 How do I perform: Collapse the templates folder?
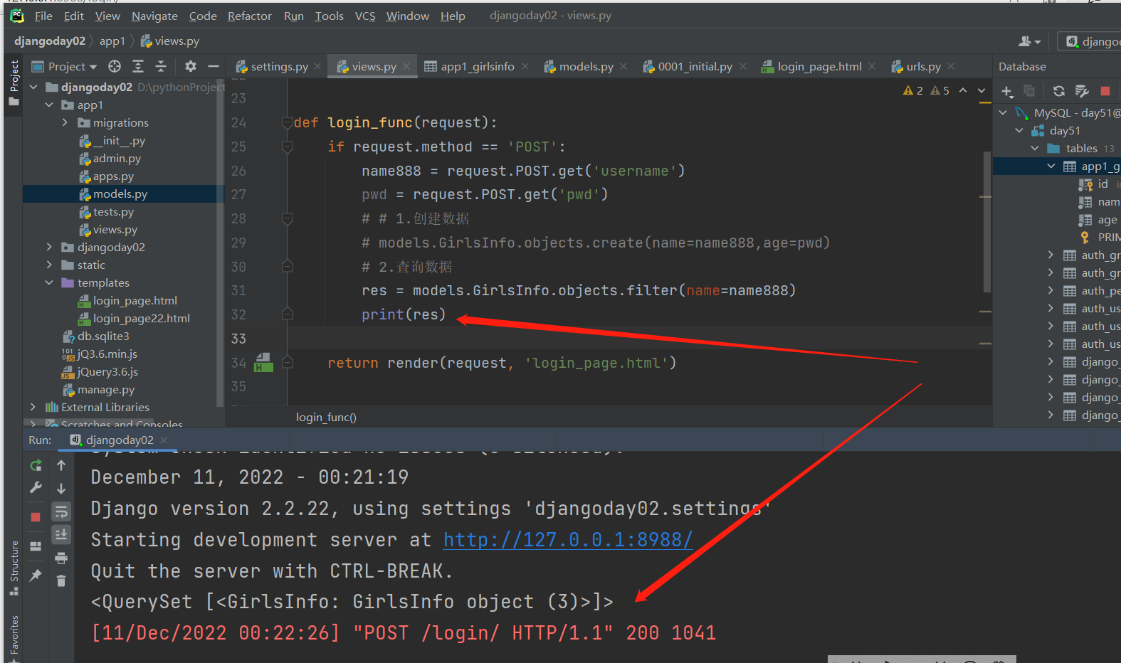coord(49,283)
